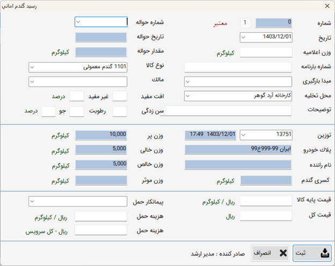Click the plate field ایران 99-999ع99
This screenshot has width=335, height=266.
tap(238, 150)
